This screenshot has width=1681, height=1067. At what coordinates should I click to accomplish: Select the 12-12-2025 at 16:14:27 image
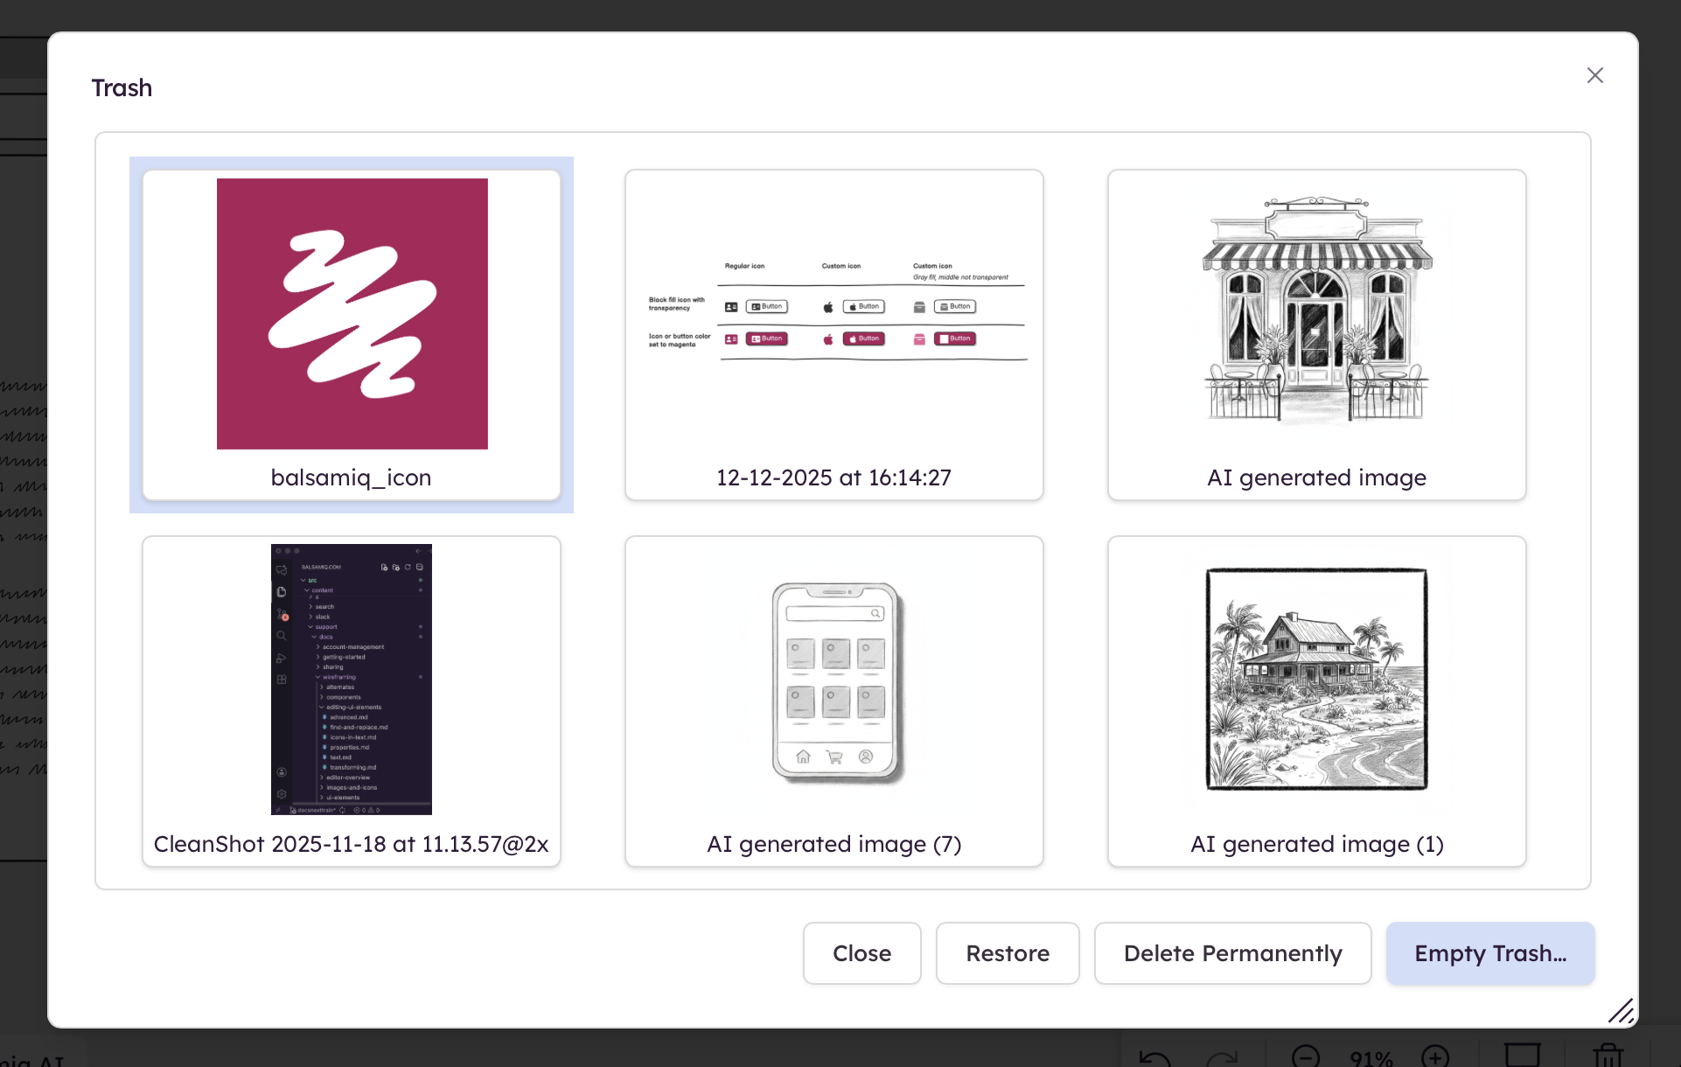pos(834,335)
